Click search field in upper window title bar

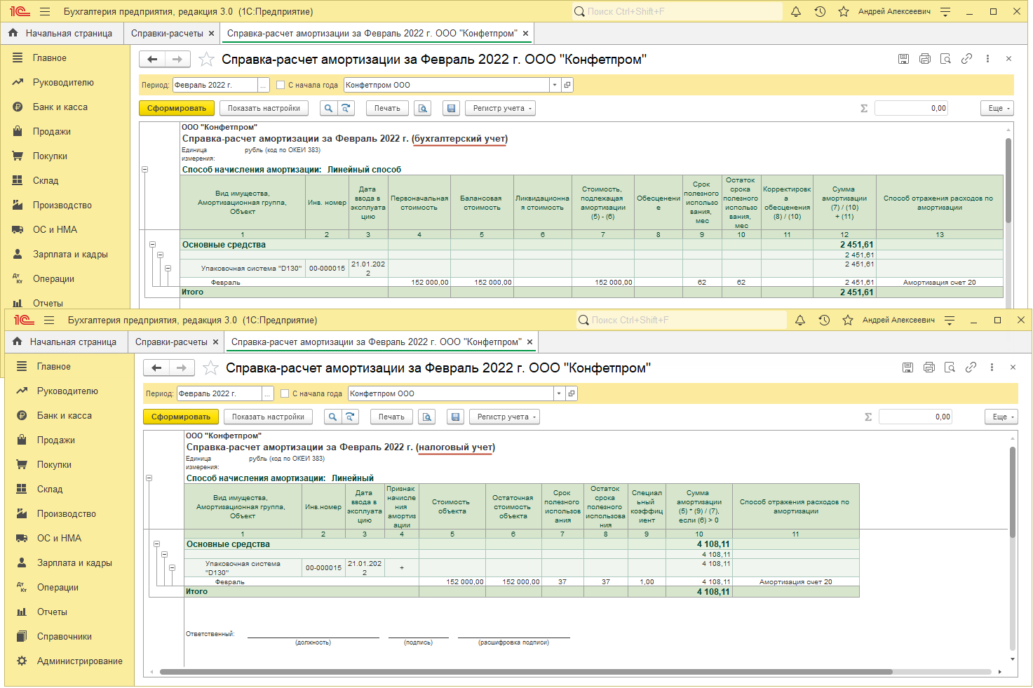tap(677, 11)
